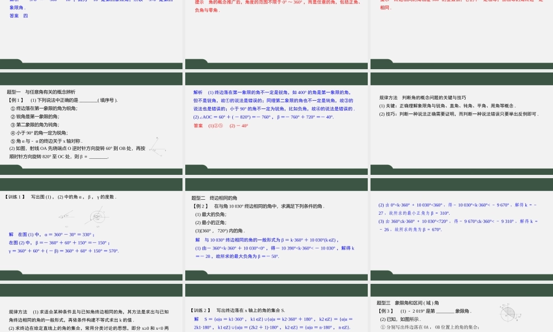Click the 答案 四 answer text at top left
Screen dimensions: 553x332
[x=19, y=15]
